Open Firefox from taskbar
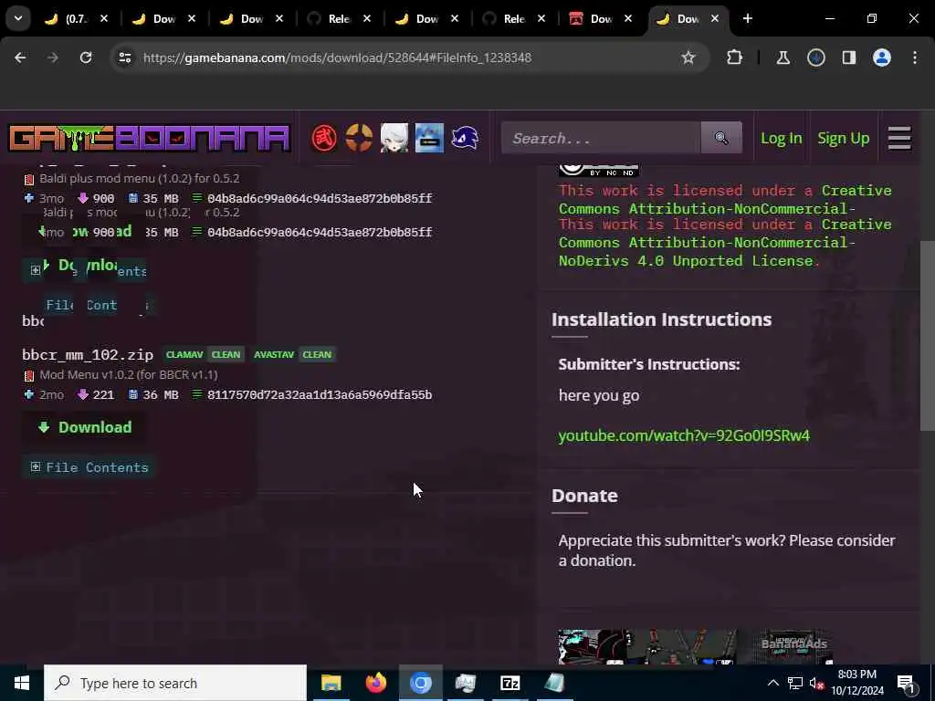Image resolution: width=935 pixels, height=701 pixels. [x=375, y=683]
